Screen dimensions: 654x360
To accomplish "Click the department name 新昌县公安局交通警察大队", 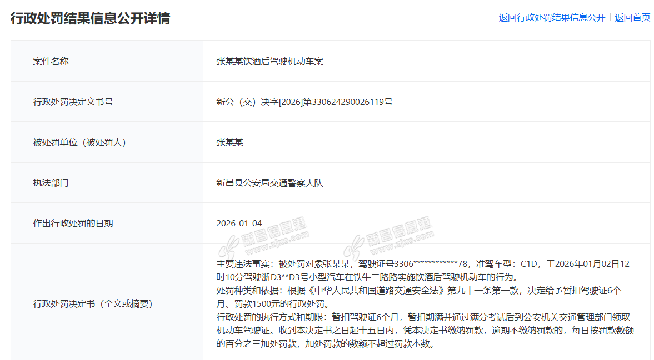I will pyautogui.click(x=269, y=183).
